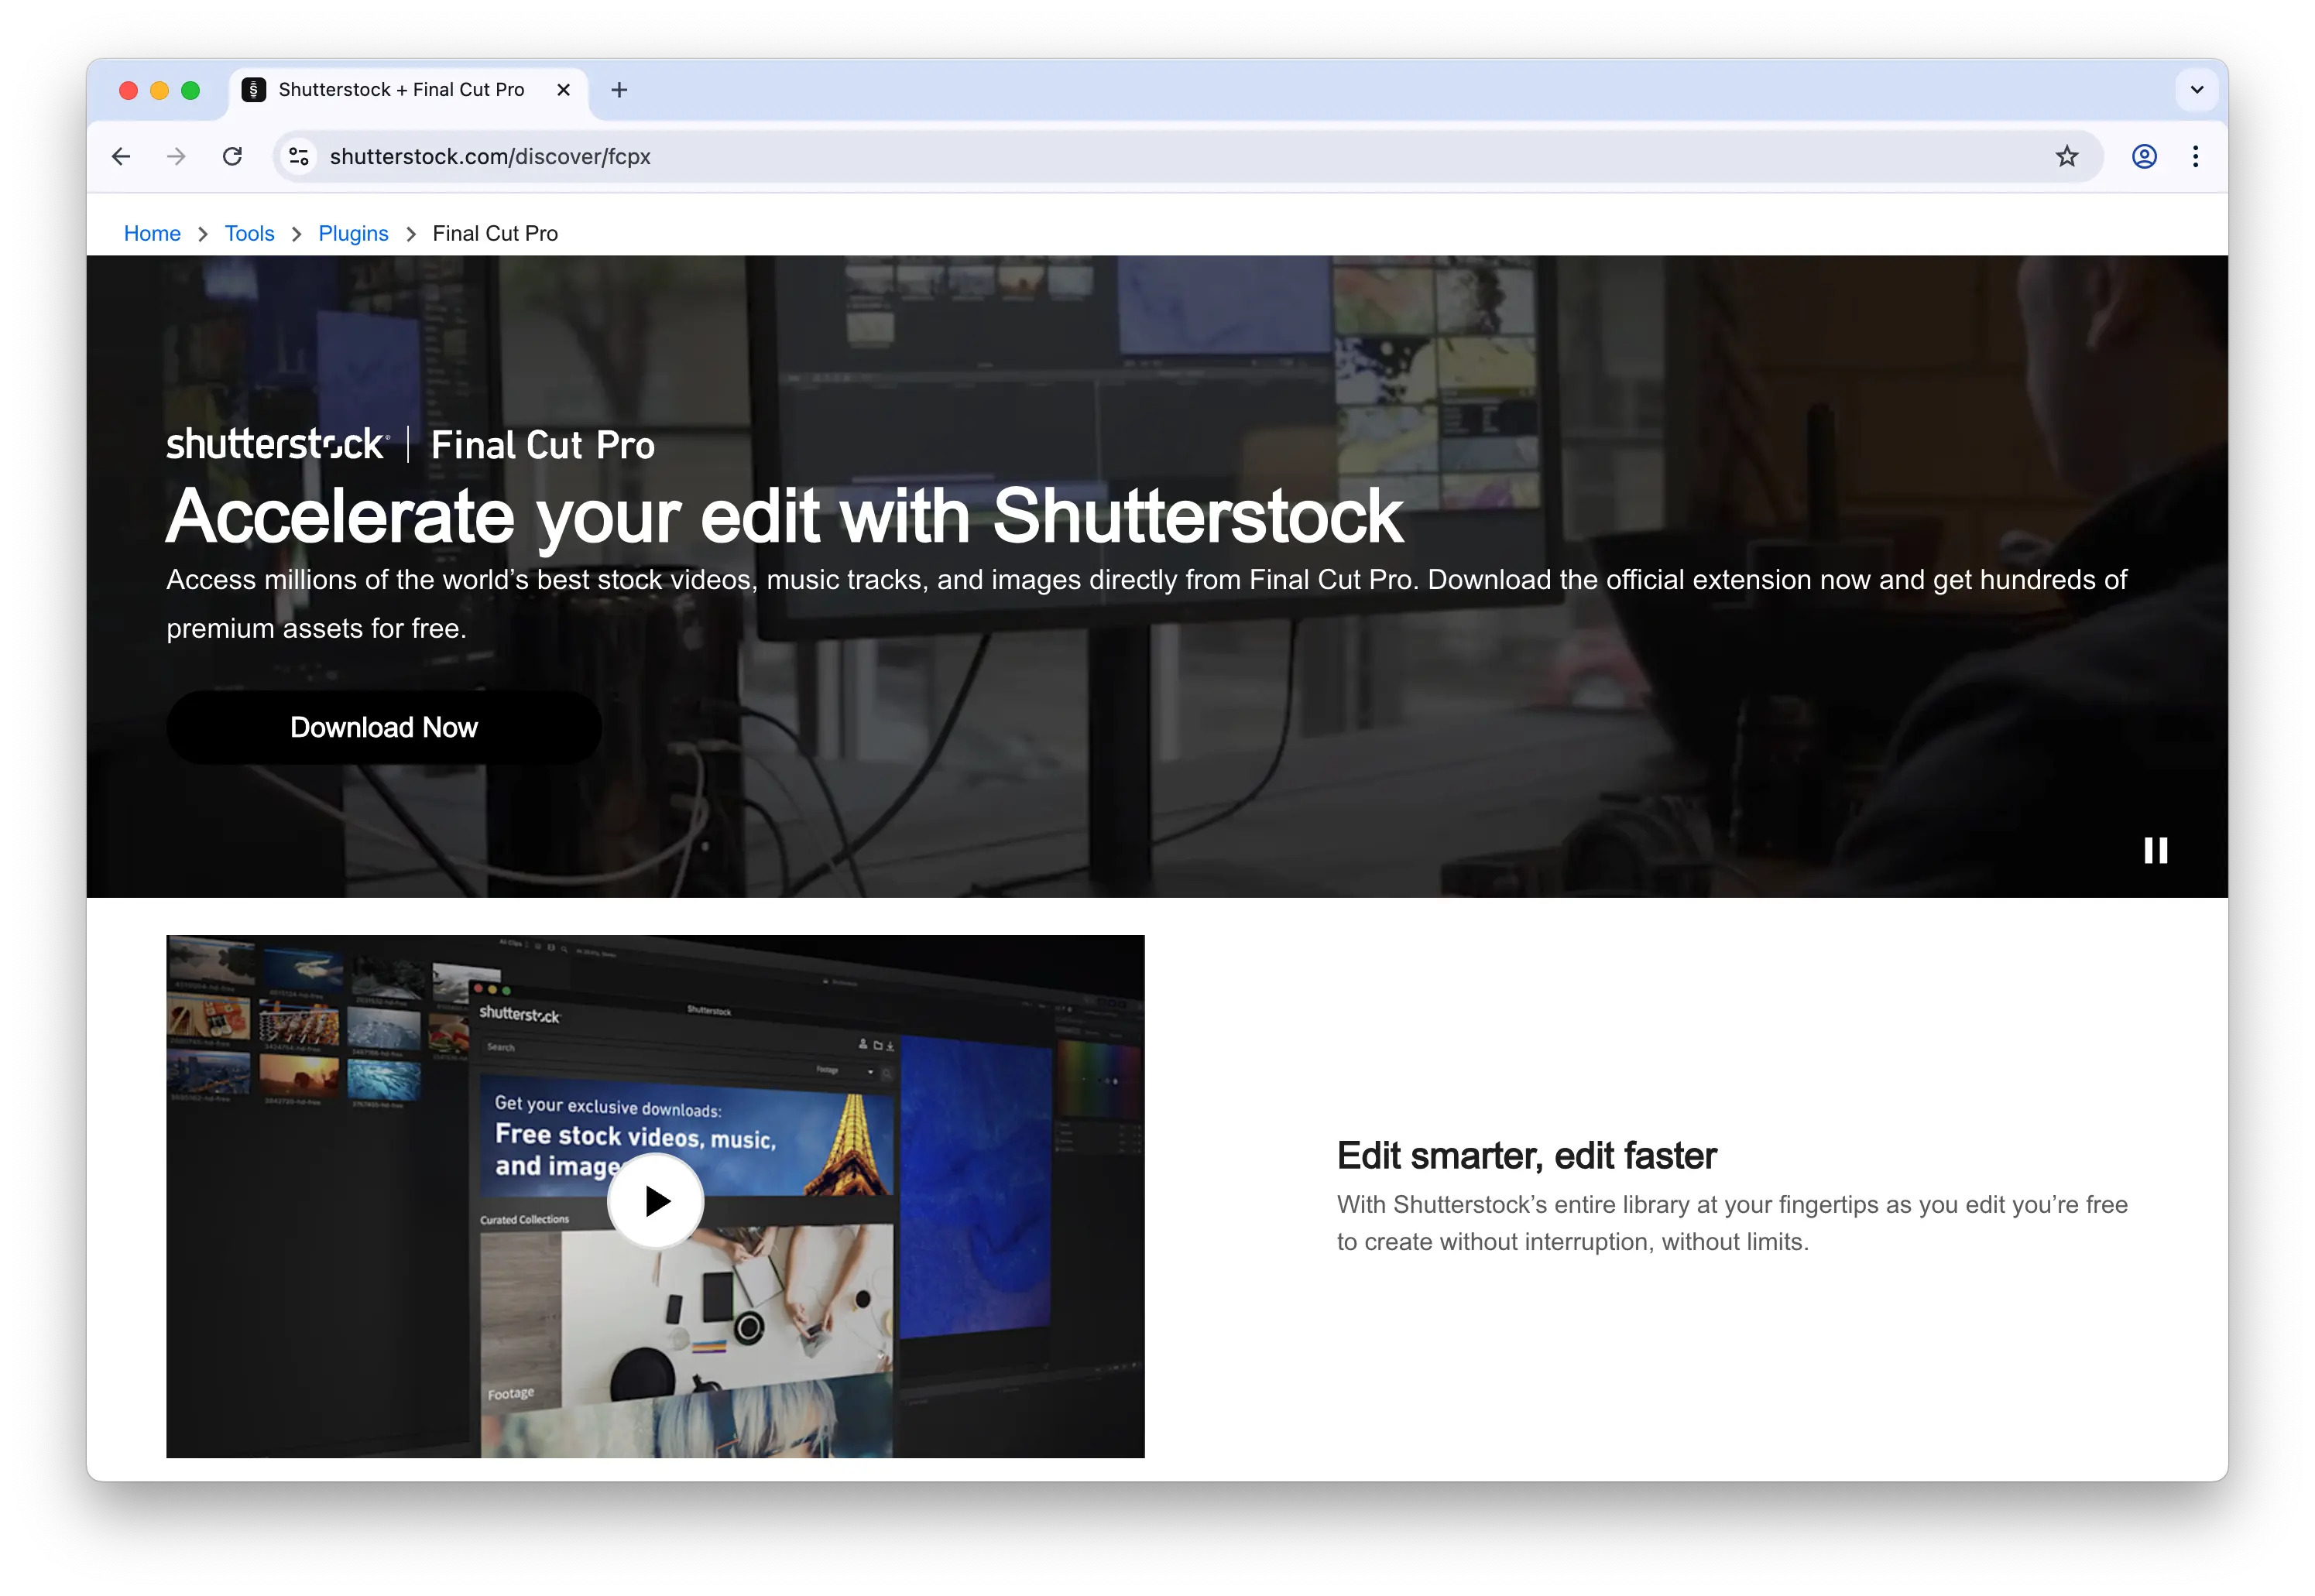Click the browser back arrow
Screen dimensions: 2315x1596
tap(120, 156)
